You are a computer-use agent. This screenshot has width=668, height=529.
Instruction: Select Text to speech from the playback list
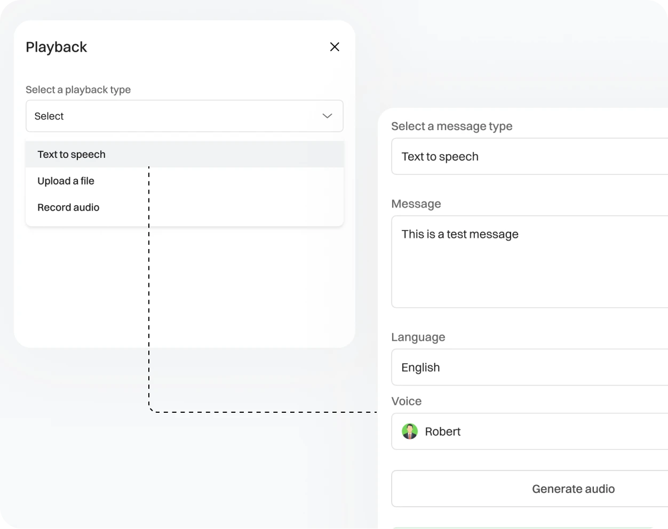point(71,154)
